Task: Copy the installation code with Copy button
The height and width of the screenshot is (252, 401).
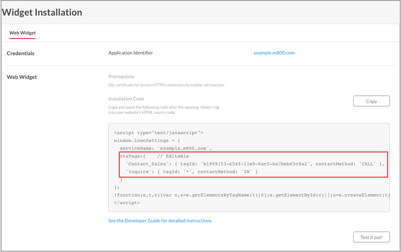Action: 371,101
